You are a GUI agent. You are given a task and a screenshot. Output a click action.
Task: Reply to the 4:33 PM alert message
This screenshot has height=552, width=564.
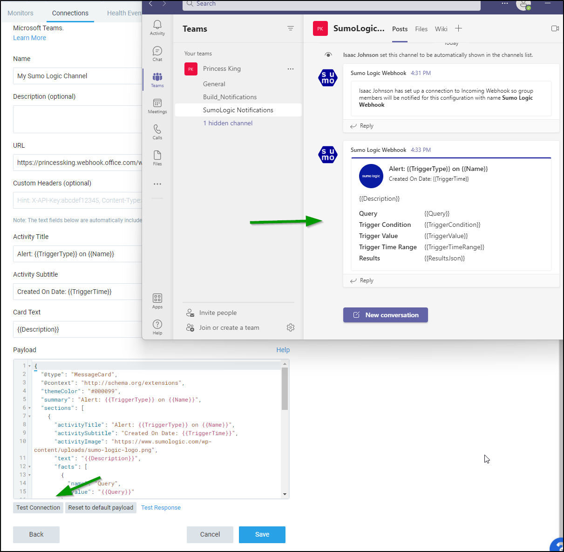(362, 280)
